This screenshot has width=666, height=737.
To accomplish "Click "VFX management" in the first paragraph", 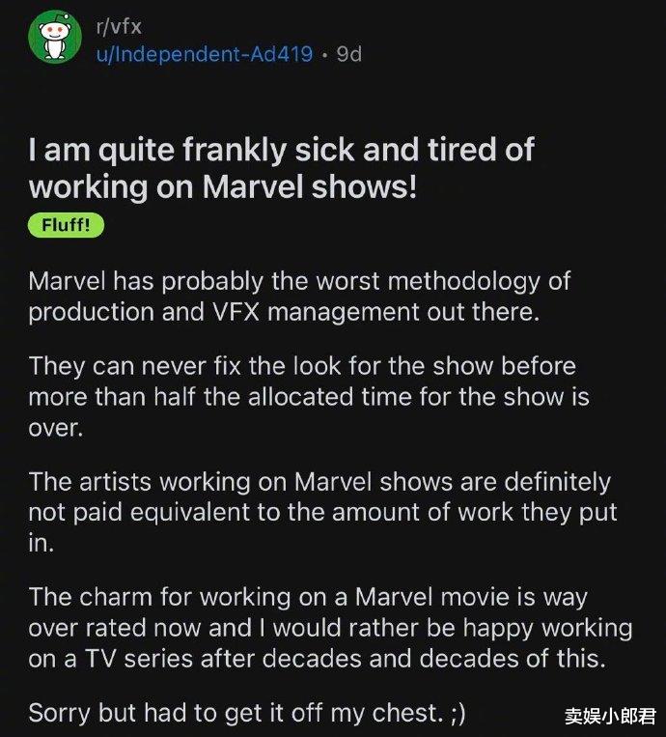I will pyautogui.click(x=316, y=312).
